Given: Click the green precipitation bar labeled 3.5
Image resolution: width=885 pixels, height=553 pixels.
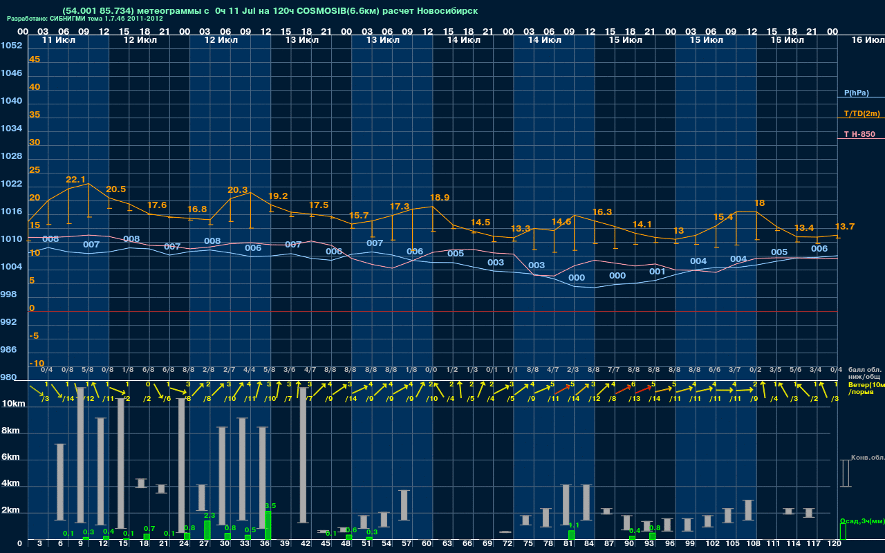Looking at the screenshot, I should [x=268, y=525].
